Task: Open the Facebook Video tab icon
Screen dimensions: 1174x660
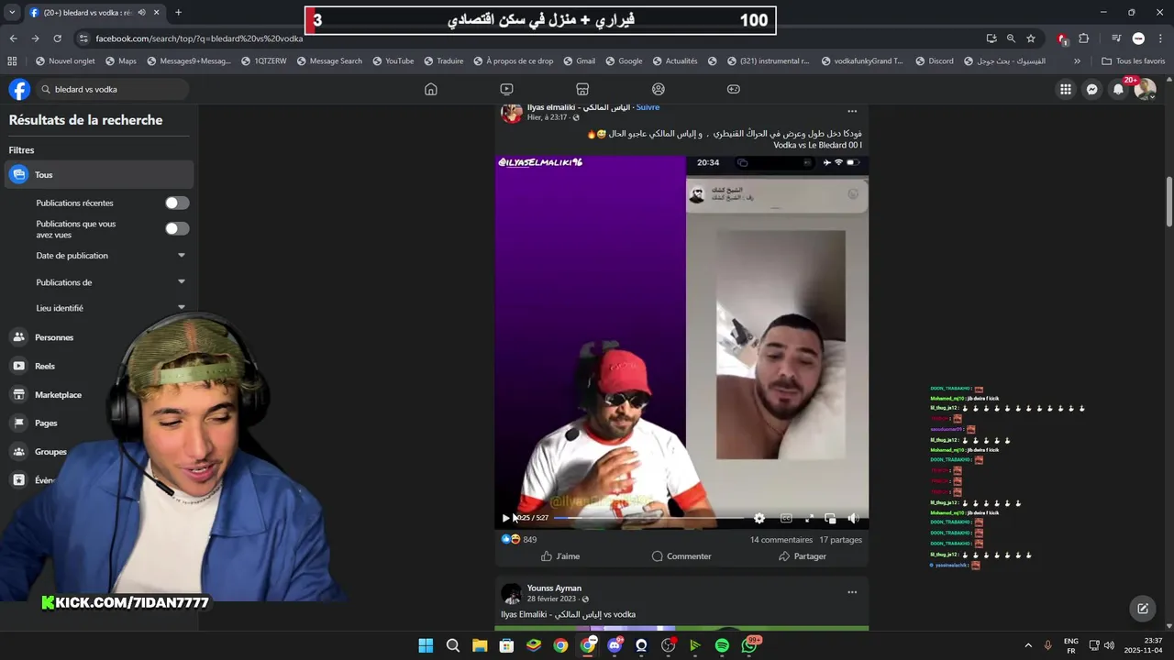Action: [x=506, y=89]
